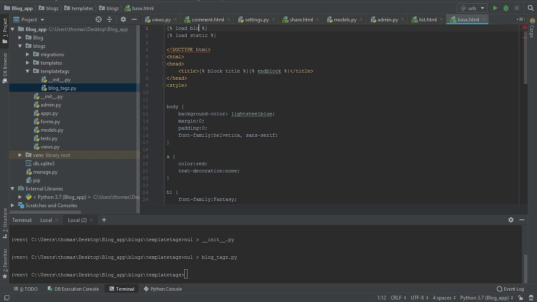Click collapse all icon in the Project panel header
The image size is (537, 302).
[109, 19]
